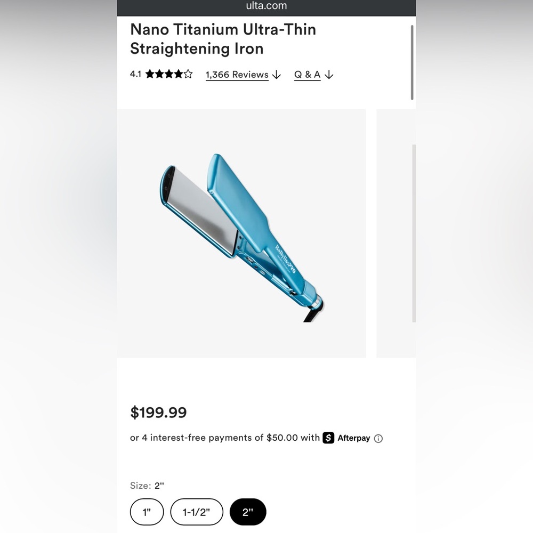
Task: Keep the 2" size selected
Action: coord(247,512)
